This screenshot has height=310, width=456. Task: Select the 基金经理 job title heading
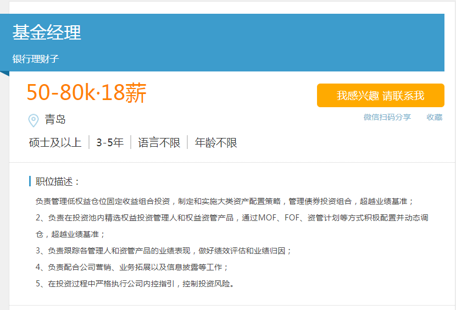47,32
